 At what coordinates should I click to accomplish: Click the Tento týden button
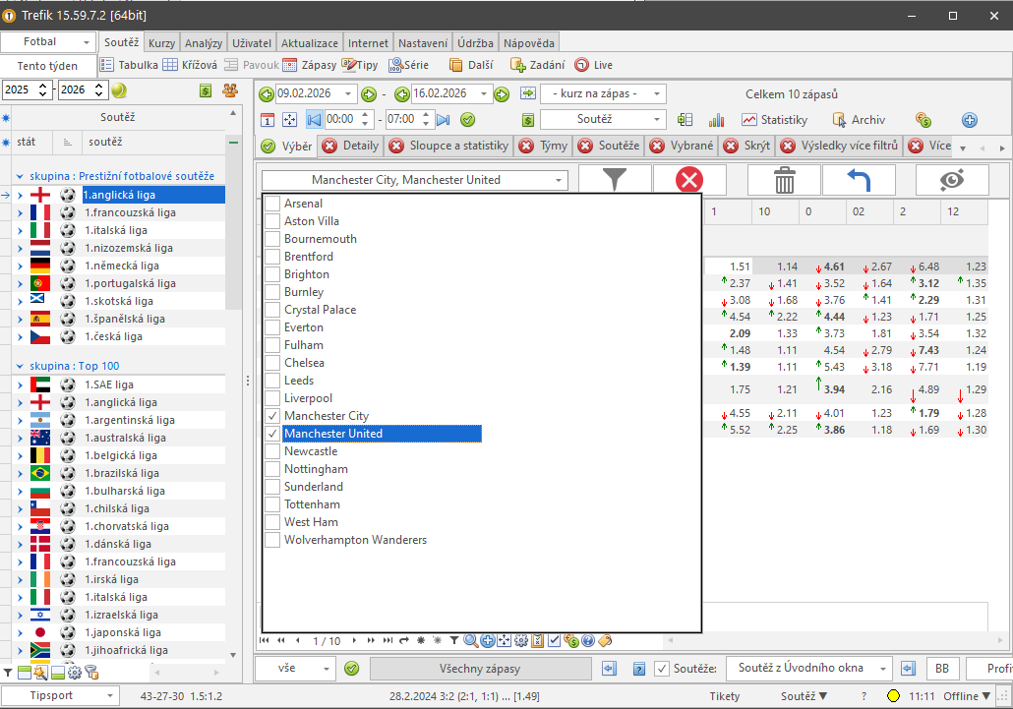click(x=47, y=66)
